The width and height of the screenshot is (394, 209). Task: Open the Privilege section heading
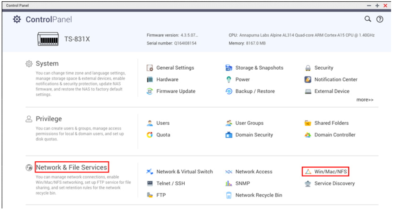tap(49, 119)
